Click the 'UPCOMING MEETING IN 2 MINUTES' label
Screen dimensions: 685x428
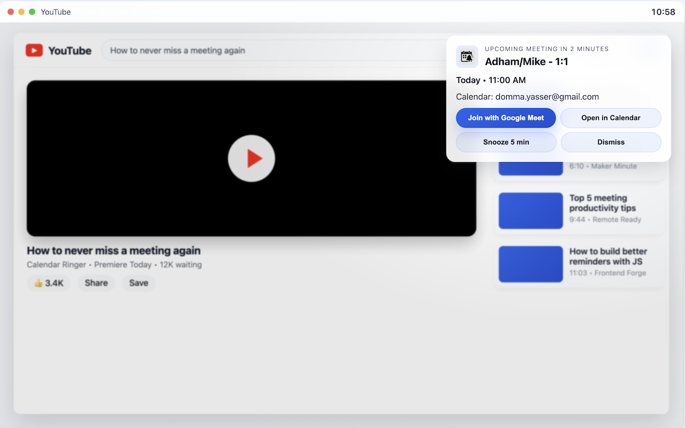(x=547, y=49)
